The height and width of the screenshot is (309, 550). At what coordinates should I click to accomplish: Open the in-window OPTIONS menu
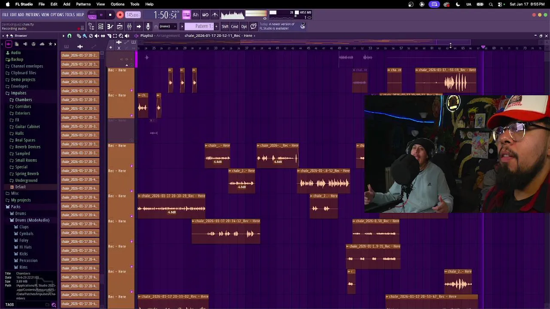(x=57, y=15)
